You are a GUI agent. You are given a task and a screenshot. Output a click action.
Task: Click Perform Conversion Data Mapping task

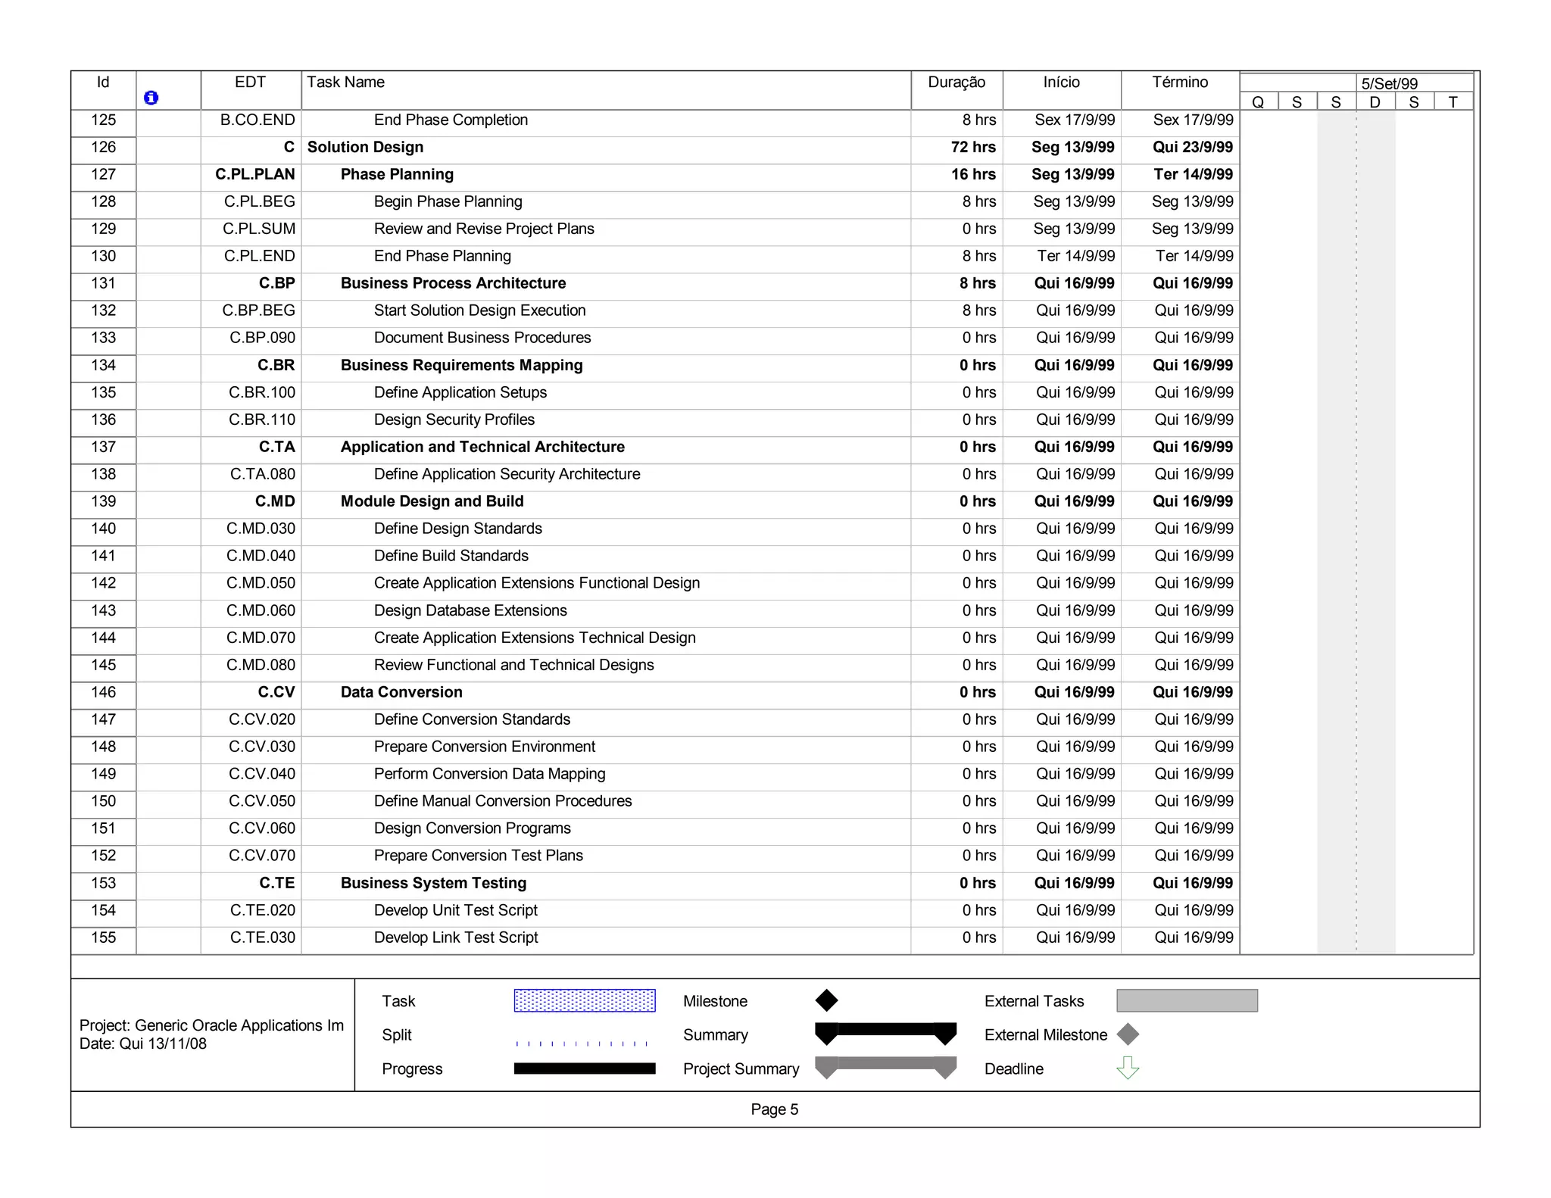(489, 774)
